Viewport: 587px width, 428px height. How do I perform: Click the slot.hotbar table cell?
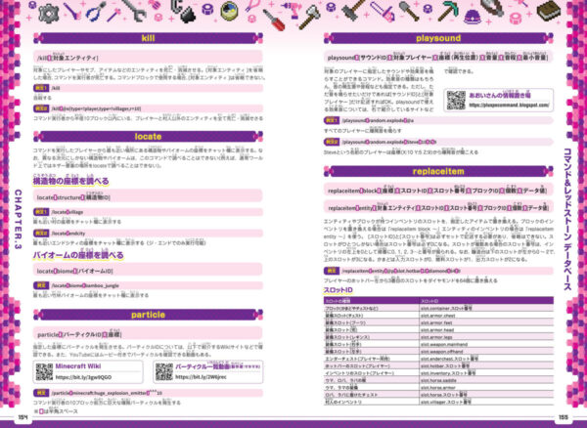[486, 365]
